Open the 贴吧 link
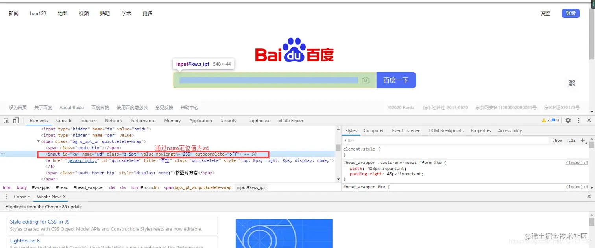Viewport: 595px width, 248px height. [105, 13]
